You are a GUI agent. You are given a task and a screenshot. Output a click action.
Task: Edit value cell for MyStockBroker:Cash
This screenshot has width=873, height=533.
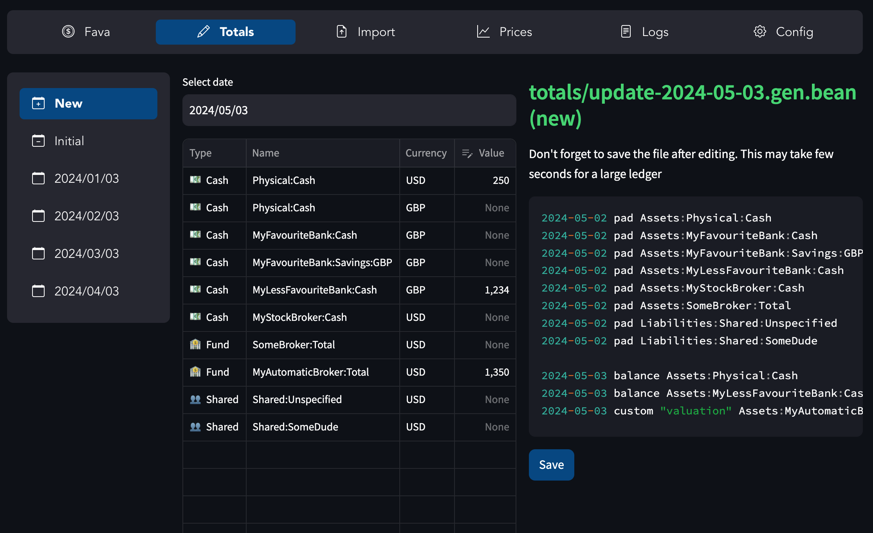(x=485, y=317)
